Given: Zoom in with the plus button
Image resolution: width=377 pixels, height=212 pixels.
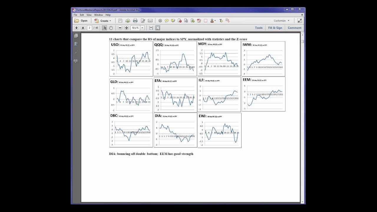Looking at the screenshot, I should pyautogui.click(x=126, y=28).
